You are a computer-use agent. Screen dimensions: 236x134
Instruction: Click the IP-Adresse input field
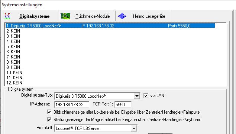[x=72, y=104]
